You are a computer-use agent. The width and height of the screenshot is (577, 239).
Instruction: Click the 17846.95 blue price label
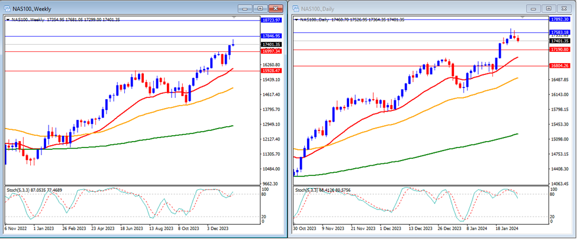click(272, 36)
